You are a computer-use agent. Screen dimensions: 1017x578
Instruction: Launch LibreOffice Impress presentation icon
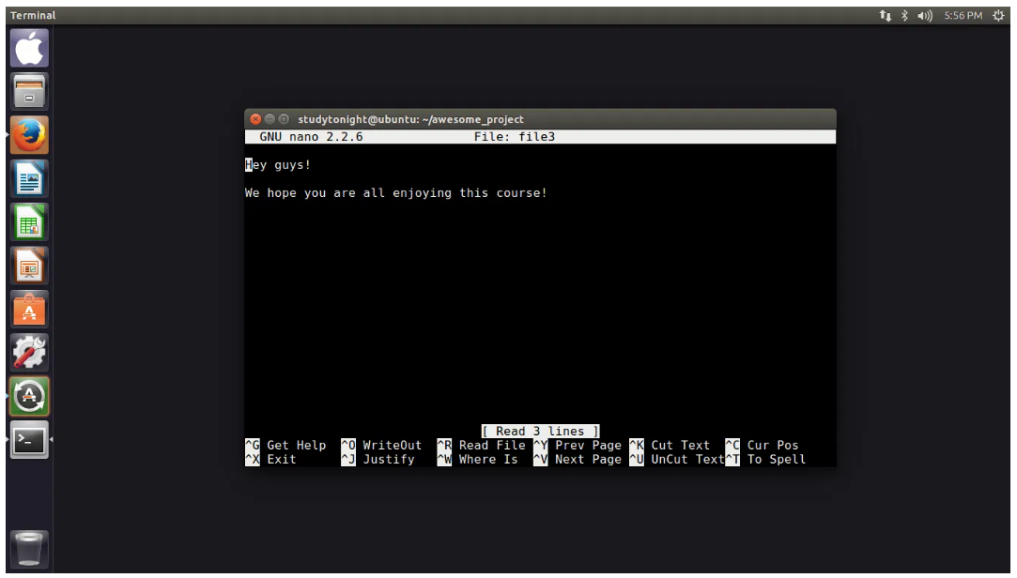click(28, 266)
